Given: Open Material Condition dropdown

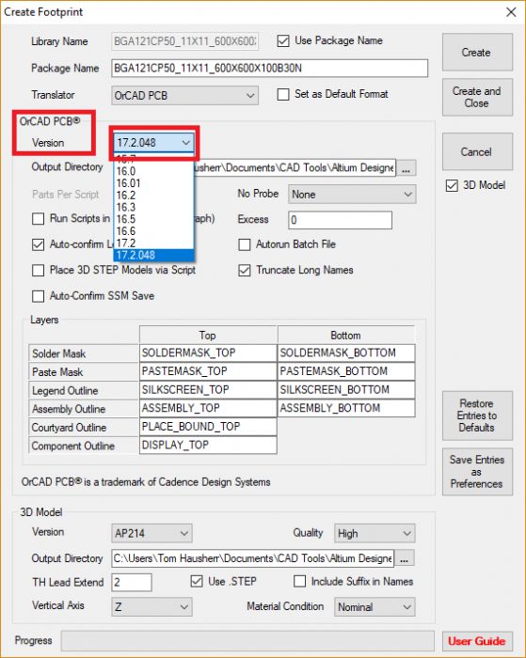Looking at the screenshot, I should tap(375, 607).
